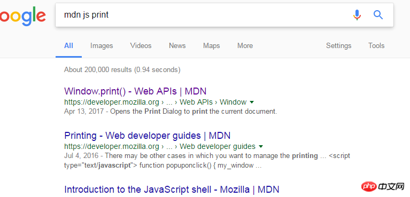Open the Window.print() - Web APIs result

[135, 91]
